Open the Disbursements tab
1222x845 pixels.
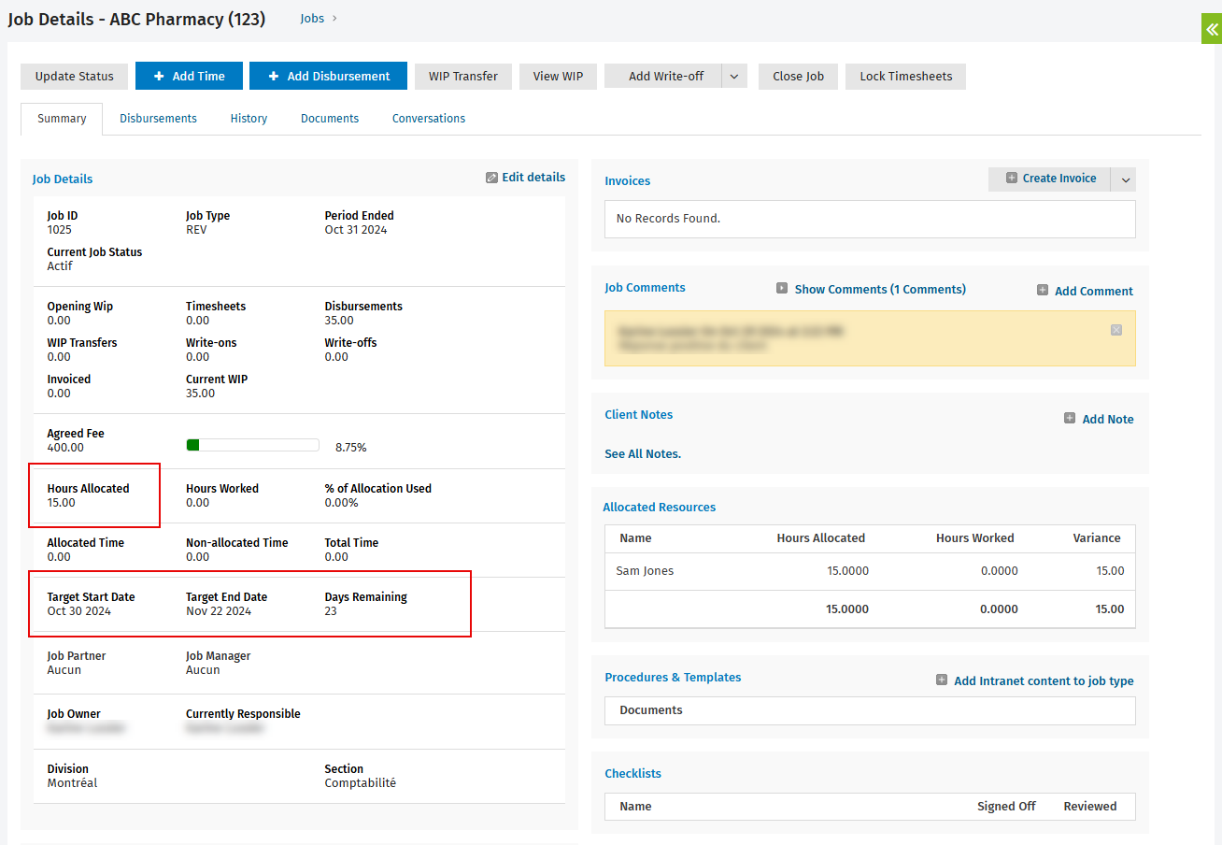158,119
